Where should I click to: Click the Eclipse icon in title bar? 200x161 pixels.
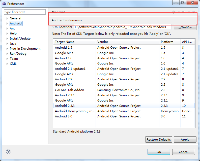click(x=4, y=4)
